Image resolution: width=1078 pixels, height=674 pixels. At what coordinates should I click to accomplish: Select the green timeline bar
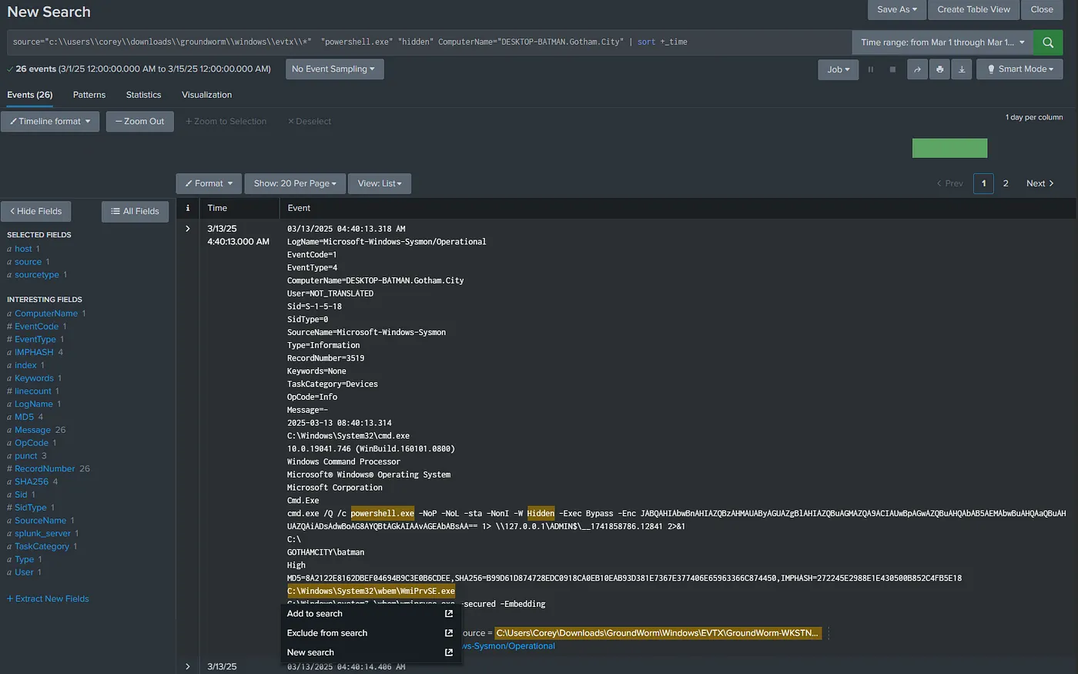pyautogui.click(x=949, y=148)
